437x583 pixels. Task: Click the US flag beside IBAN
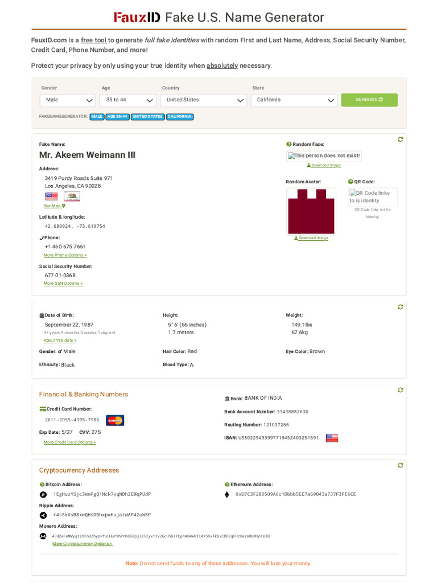332,438
